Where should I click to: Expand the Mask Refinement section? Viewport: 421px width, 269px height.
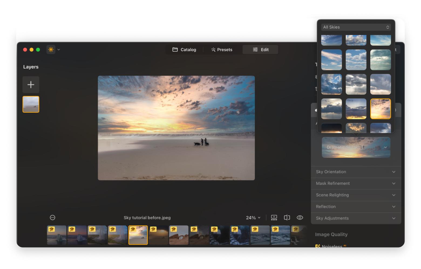356,184
